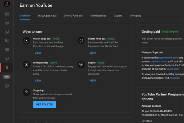Open the AdSense link
This screenshot has height=123, width=184.
tap(174, 78)
